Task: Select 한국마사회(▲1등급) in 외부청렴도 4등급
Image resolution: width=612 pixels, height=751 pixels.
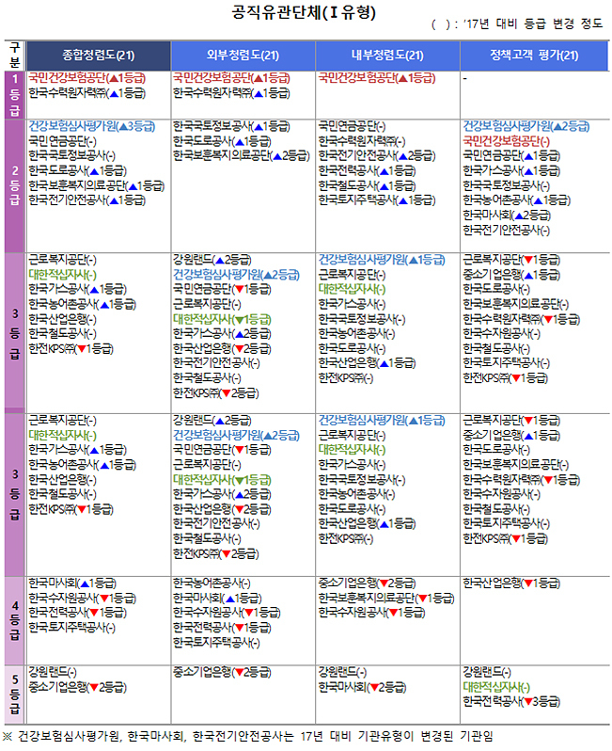Action: (217, 599)
